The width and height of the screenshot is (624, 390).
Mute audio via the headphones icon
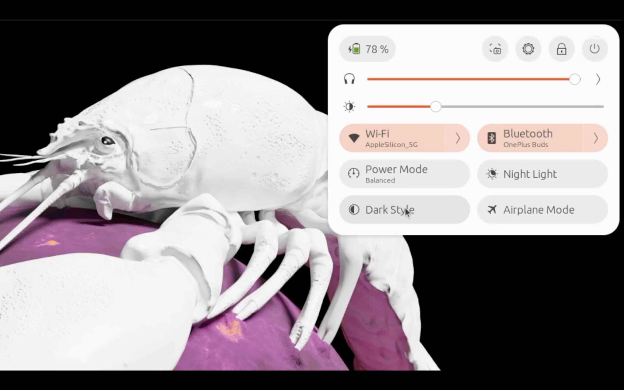pos(349,79)
